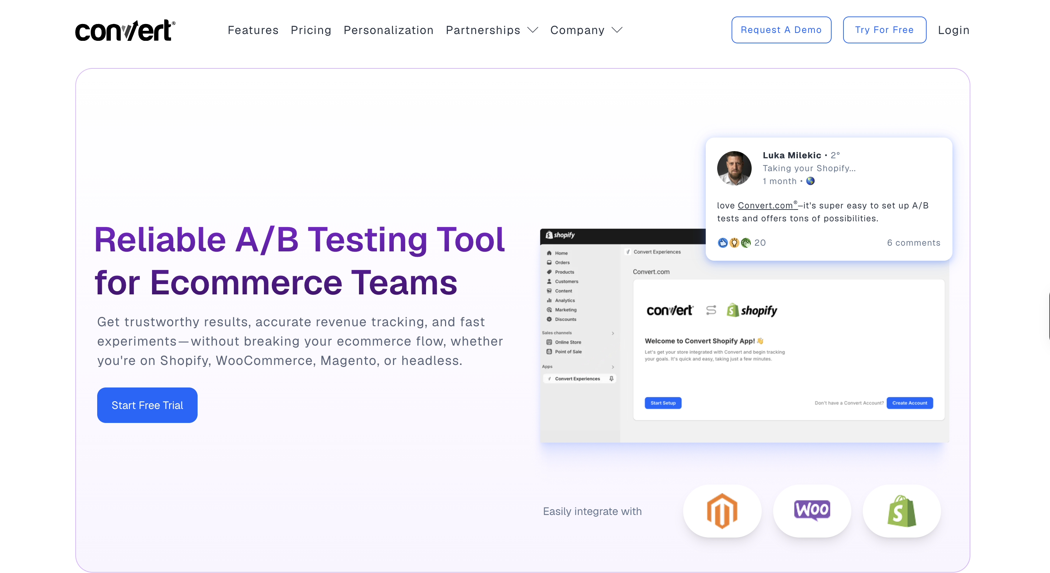Click the sync arrows between logos
Viewport: 1050px width, 573px height.
pyautogui.click(x=711, y=310)
